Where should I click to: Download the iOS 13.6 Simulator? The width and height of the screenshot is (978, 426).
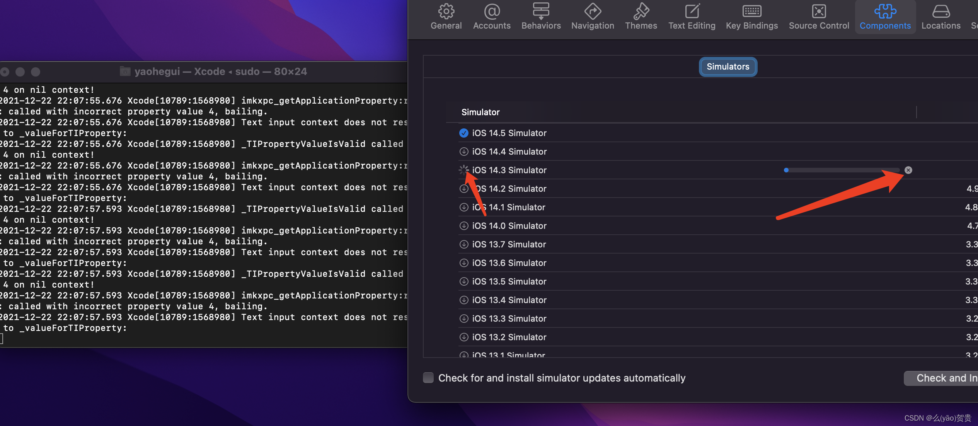[464, 263]
